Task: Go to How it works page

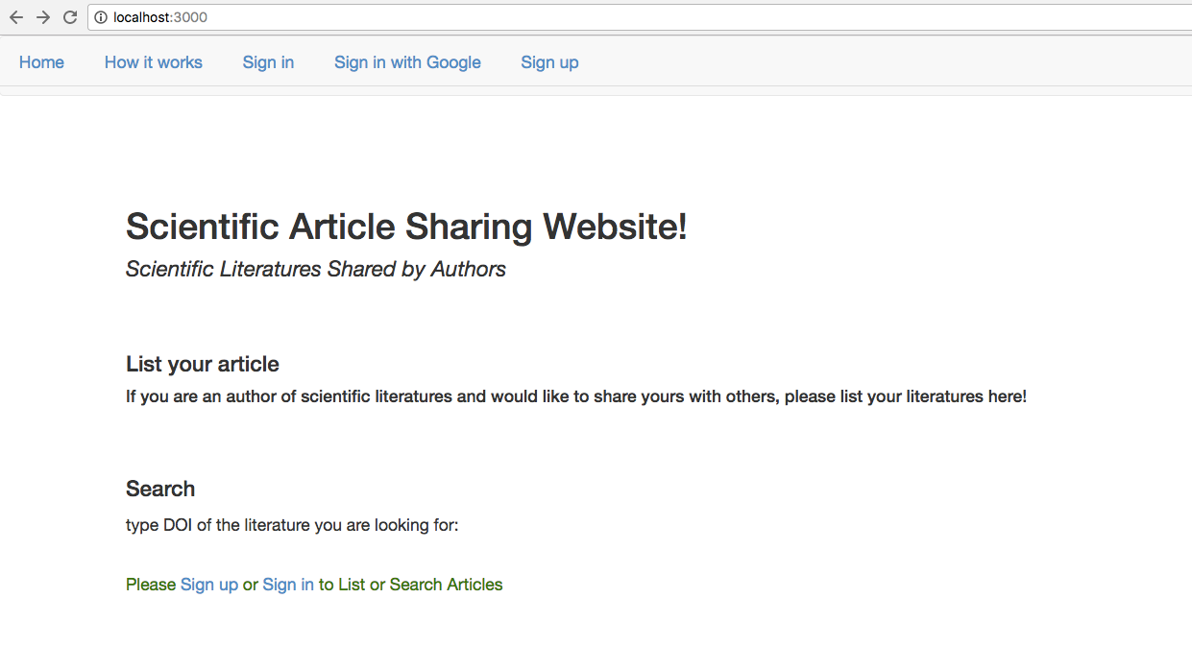Action: 154,62
